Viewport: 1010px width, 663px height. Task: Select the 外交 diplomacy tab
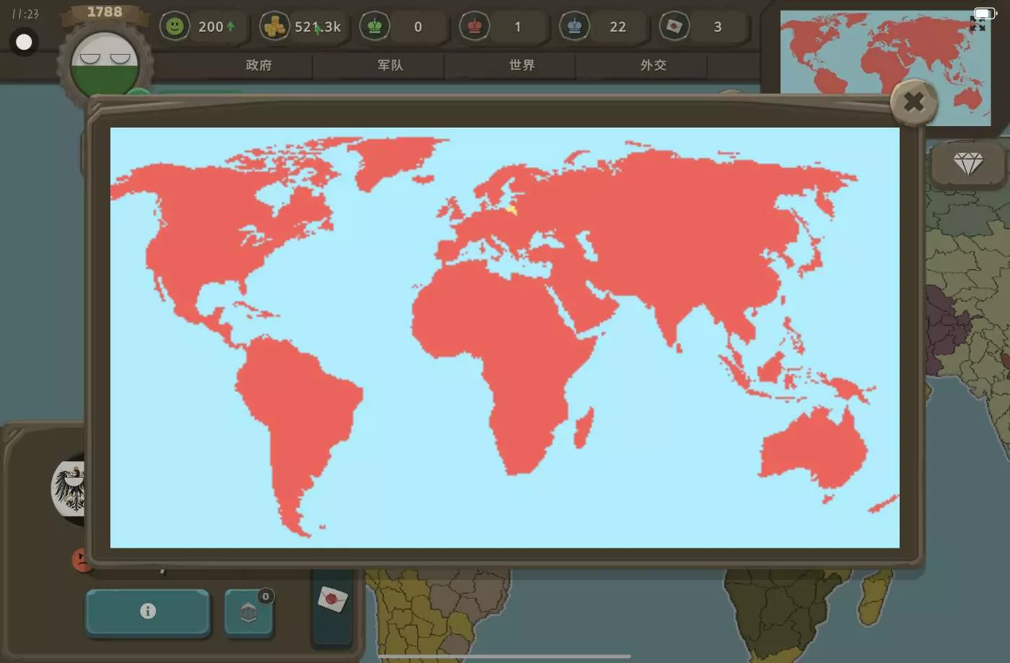tap(653, 66)
